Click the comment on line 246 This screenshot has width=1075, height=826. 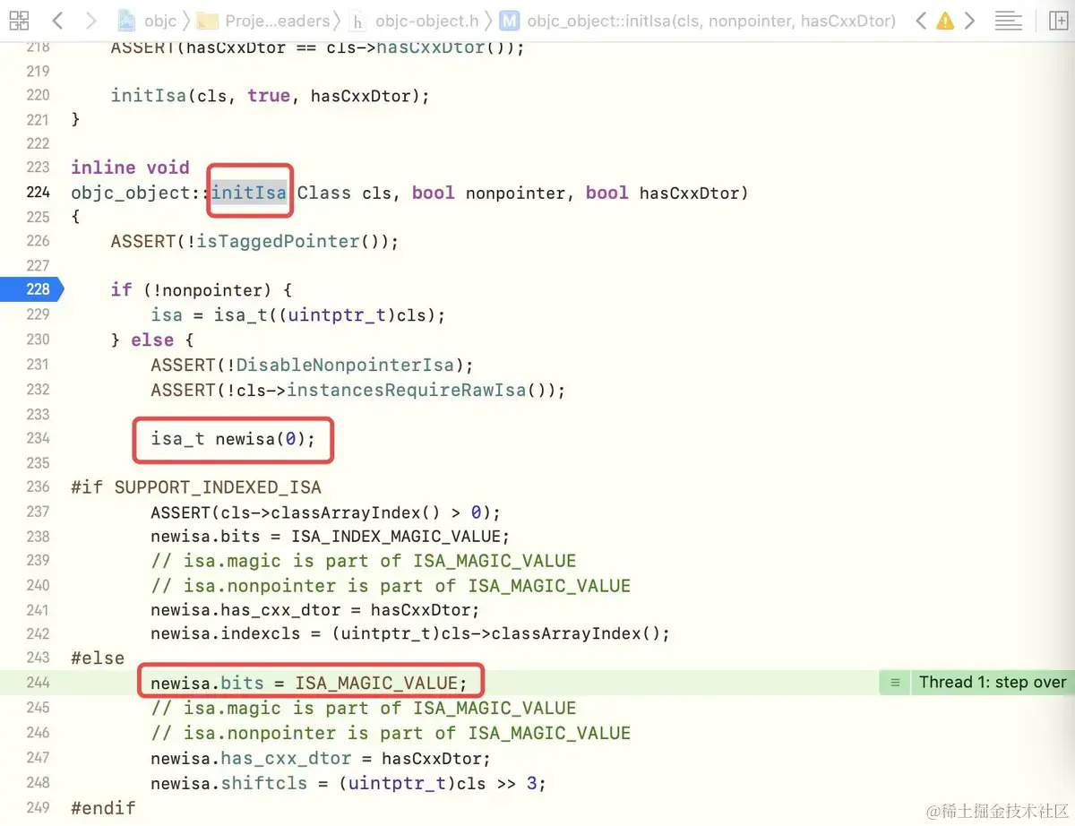[391, 733]
